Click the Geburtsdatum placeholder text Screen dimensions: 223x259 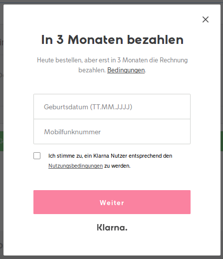pos(88,107)
